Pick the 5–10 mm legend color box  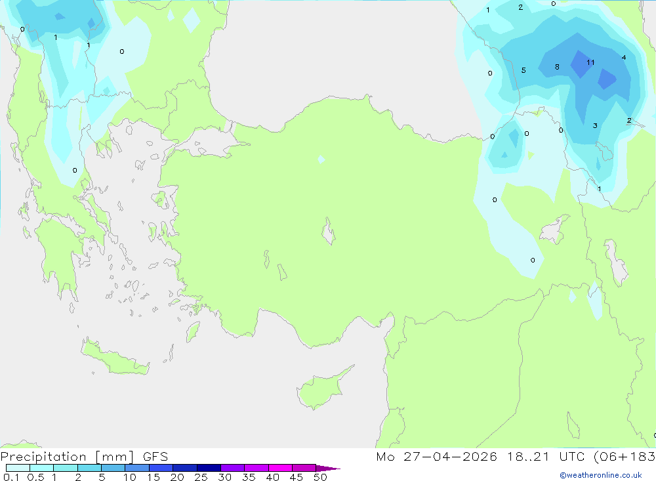click(x=113, y=468)
